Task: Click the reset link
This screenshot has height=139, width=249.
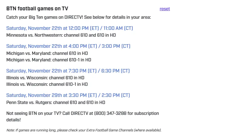Action: (x=165, y=9)
